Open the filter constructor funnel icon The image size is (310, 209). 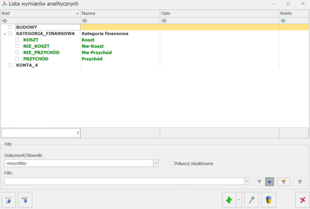pos(283,181)
